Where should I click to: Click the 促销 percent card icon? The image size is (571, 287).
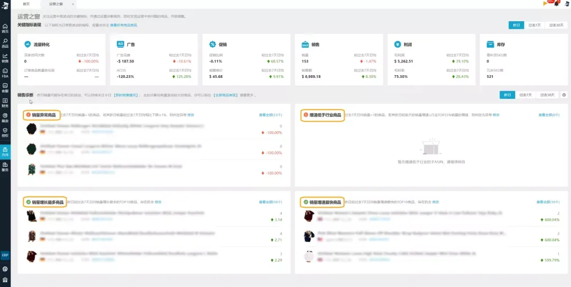(213, 44)
